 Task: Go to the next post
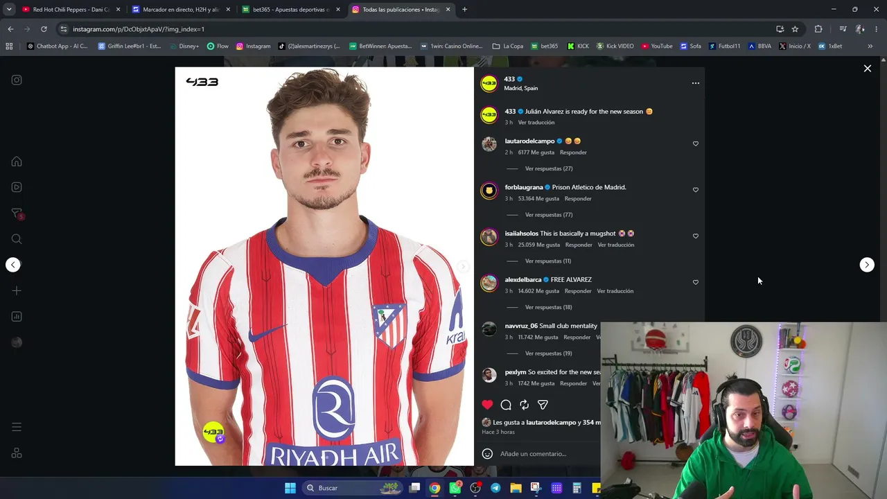click(x=867, y=265)
